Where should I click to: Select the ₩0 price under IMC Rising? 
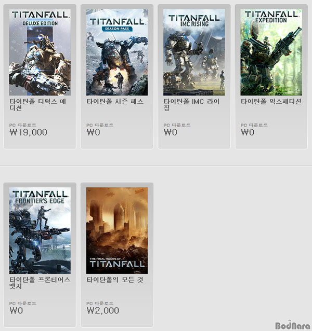point(171,132)
